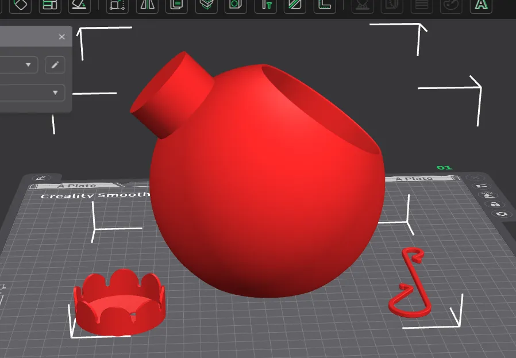This screenshot has width=516, height=358.
Task: Open the Measure ruler tool
Action: (x=325, y=5)
